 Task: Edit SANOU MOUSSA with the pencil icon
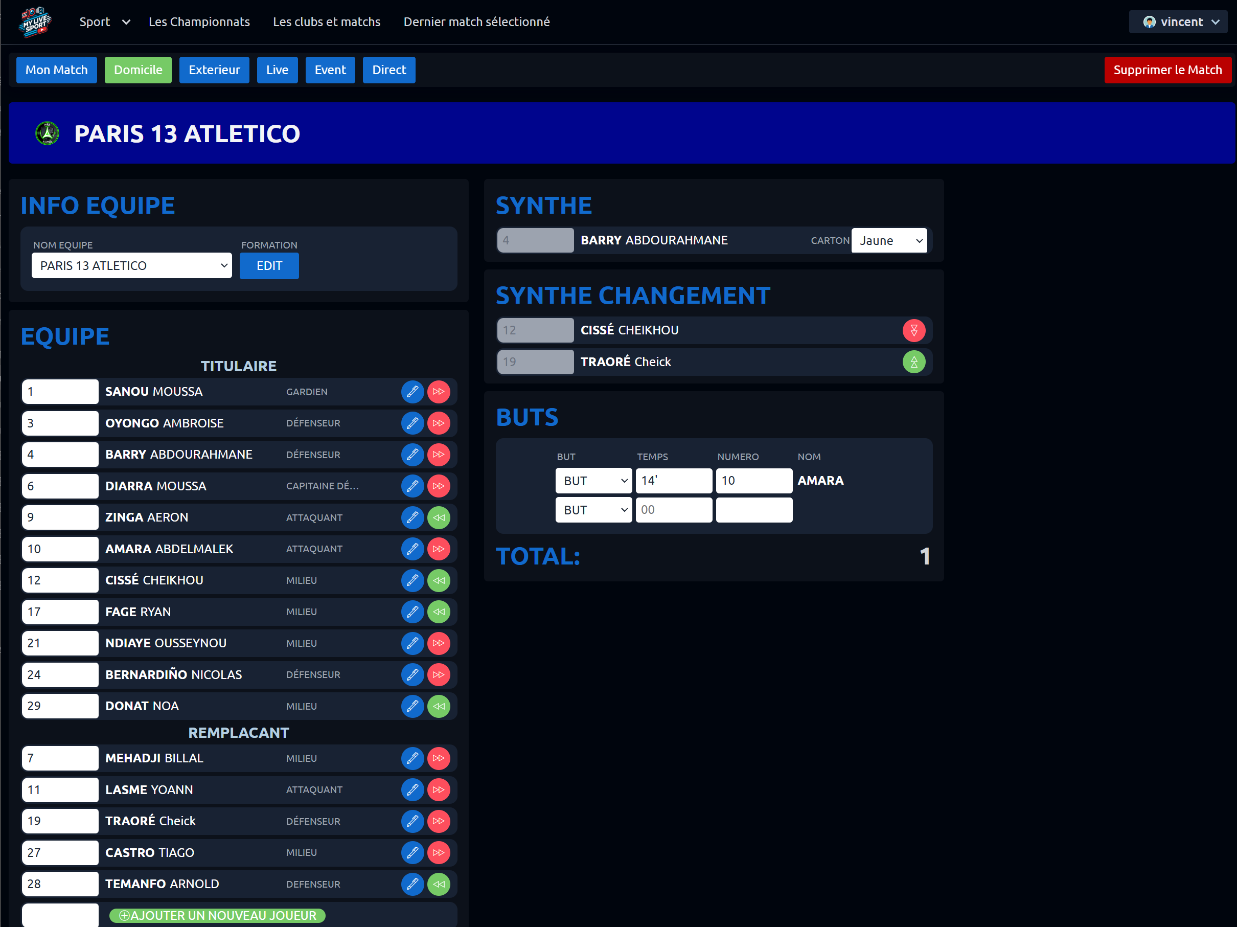pos(412,392)
